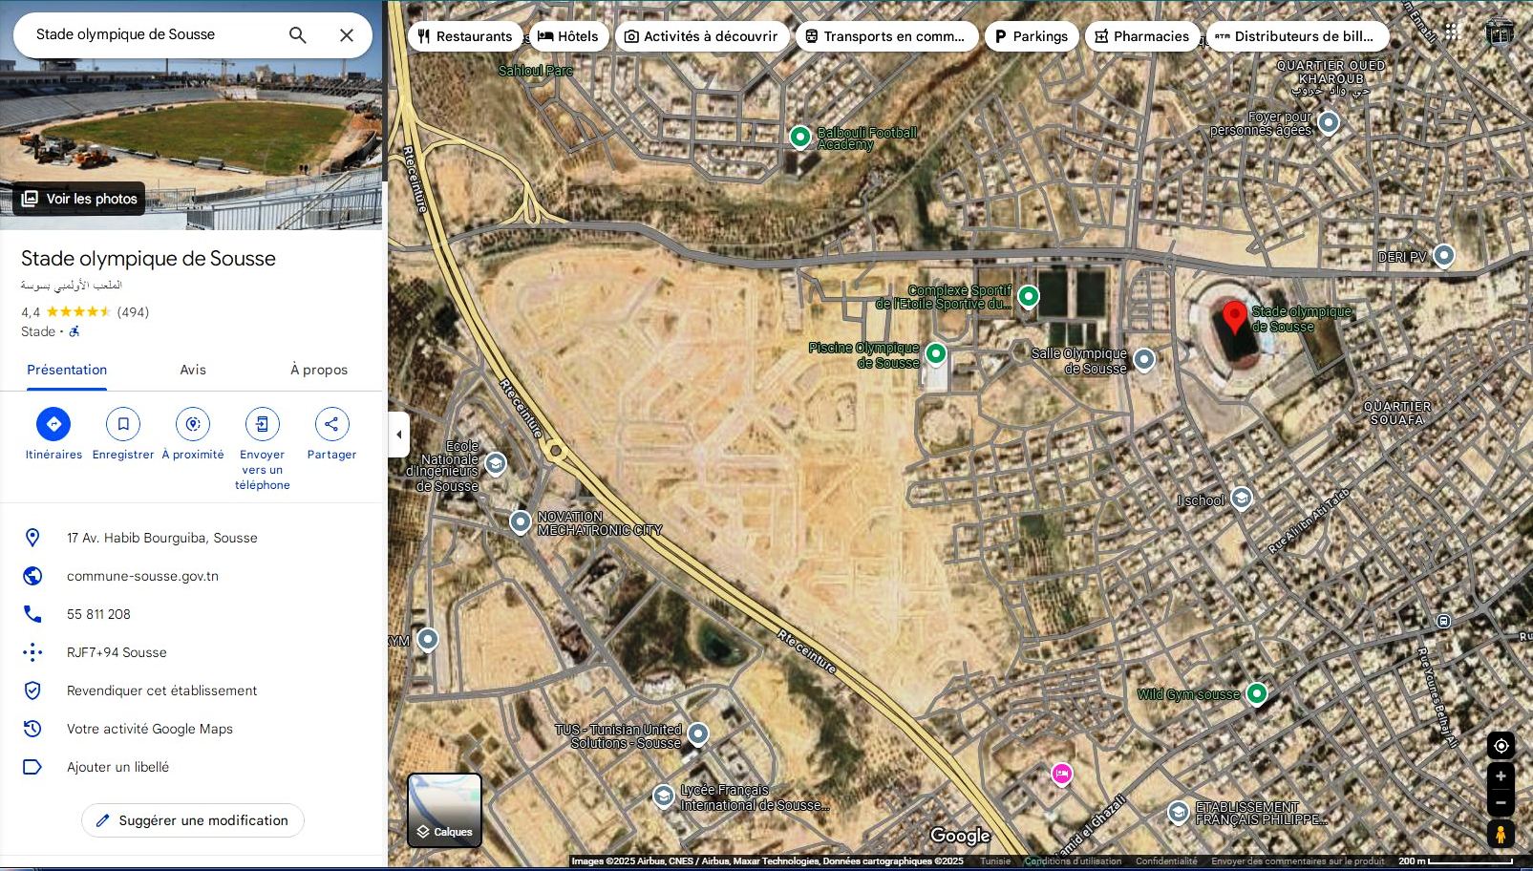Switch to the À propos tab

click(x=318, y=370)
